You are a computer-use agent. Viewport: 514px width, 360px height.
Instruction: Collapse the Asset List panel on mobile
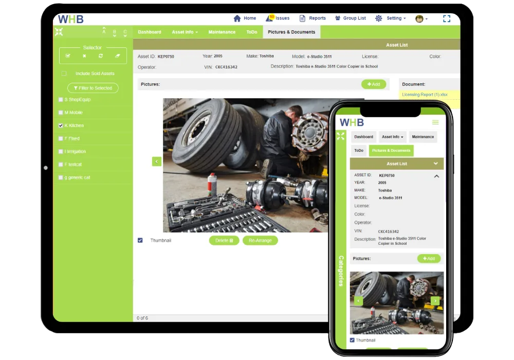coord(436,163)
